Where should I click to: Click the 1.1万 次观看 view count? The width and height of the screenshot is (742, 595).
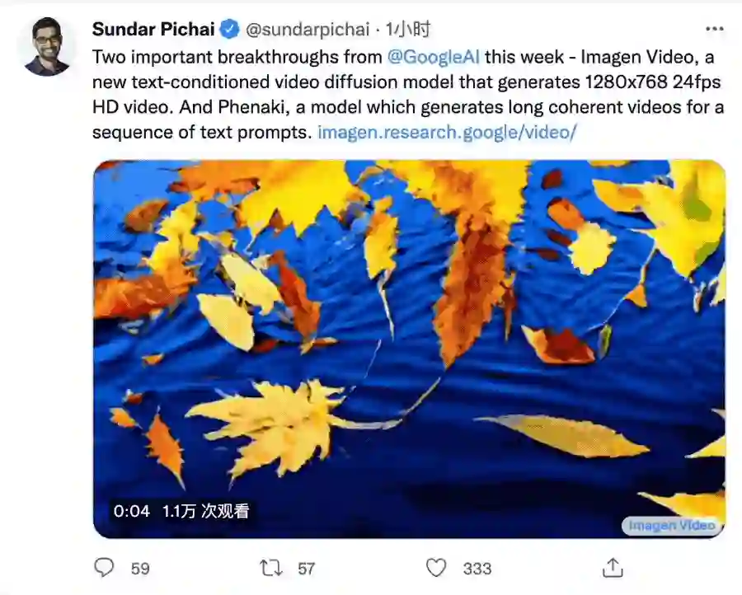204,511
